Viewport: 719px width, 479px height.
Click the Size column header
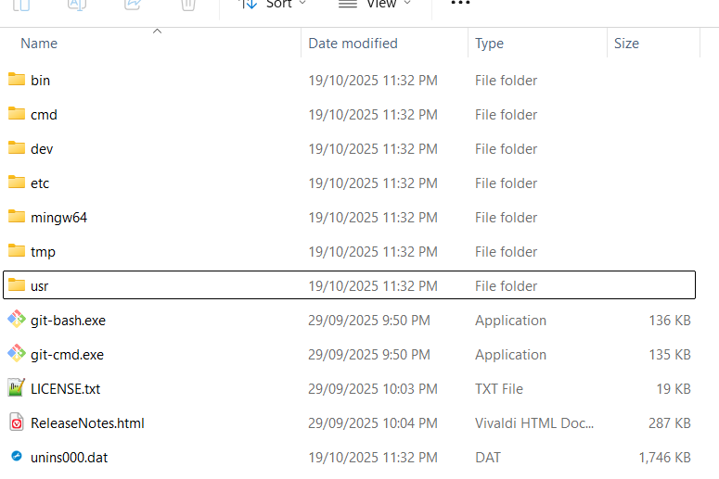(626, 44)
